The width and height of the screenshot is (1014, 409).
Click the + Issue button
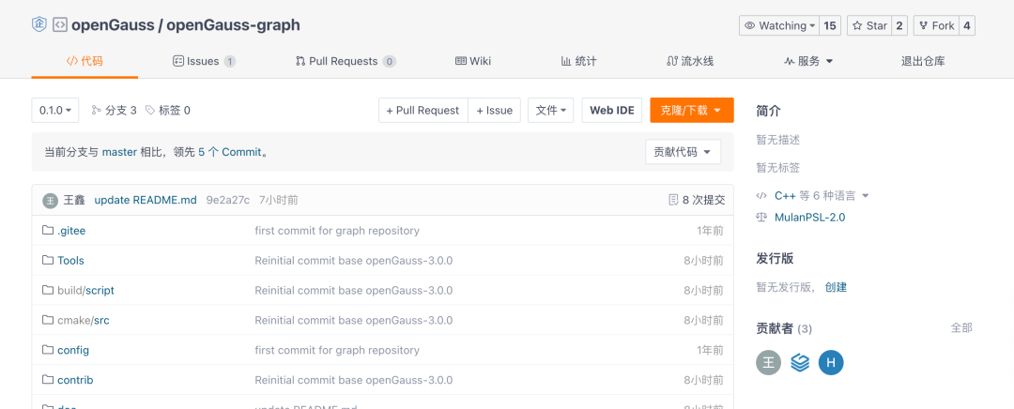[495, 111]
